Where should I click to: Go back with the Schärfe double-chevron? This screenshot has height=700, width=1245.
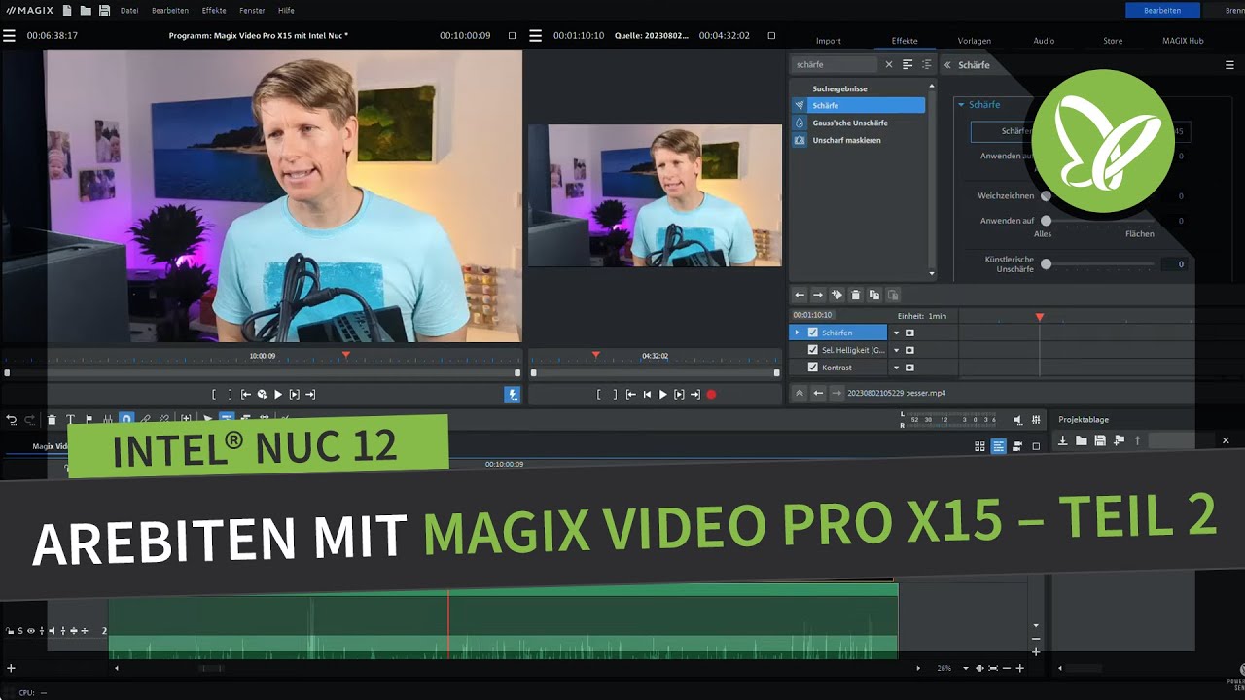click(x=947, y=65)
